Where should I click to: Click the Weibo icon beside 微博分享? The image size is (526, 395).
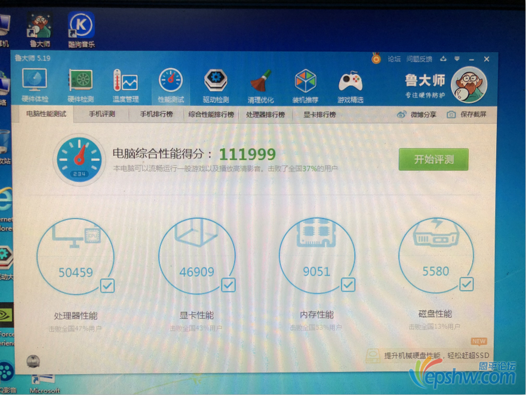point(401,114)
